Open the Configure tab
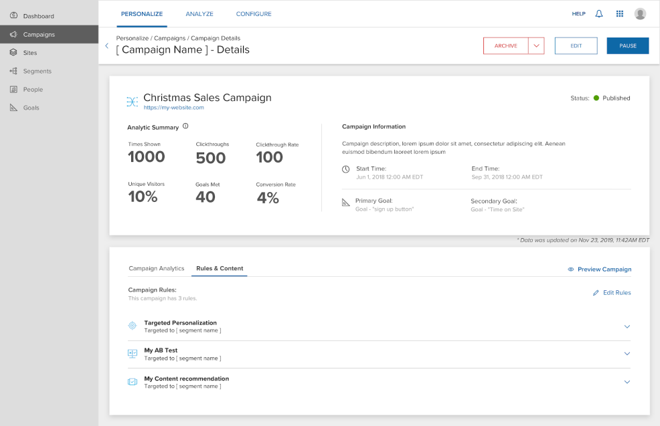This screenshot has width=660, height=426. pyautogui.click(x=254, y=13)
